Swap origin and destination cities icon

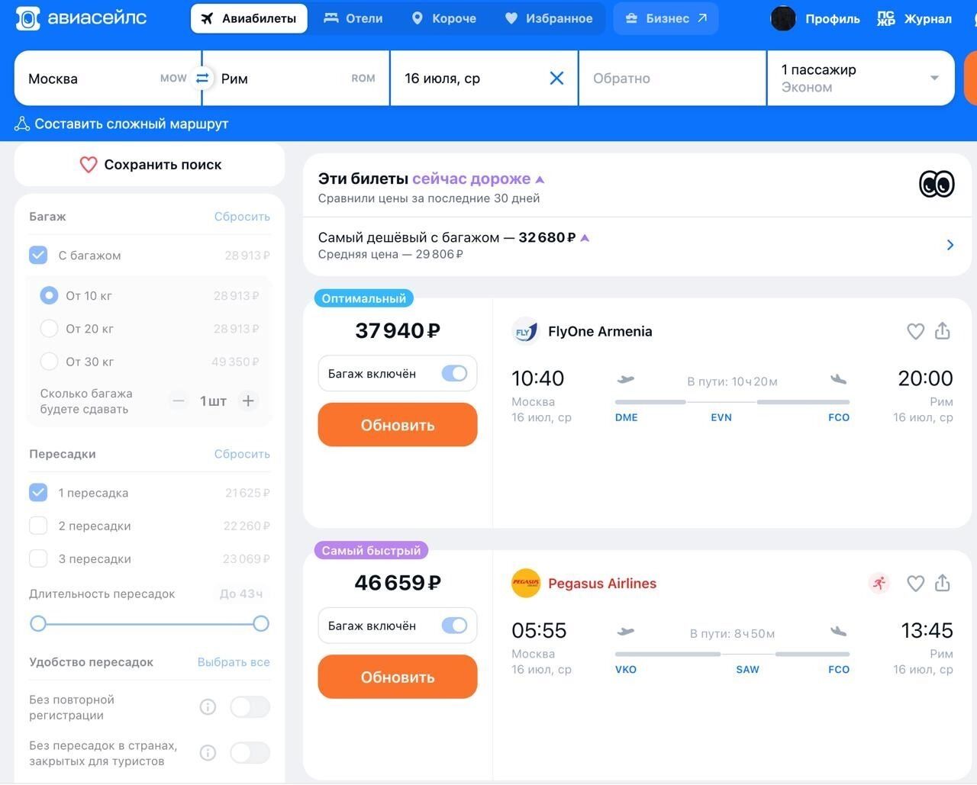[202, 78]
